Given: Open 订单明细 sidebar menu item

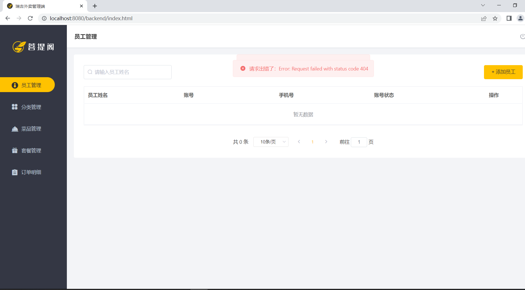Looking at the screenshot, I should point(27,172).
